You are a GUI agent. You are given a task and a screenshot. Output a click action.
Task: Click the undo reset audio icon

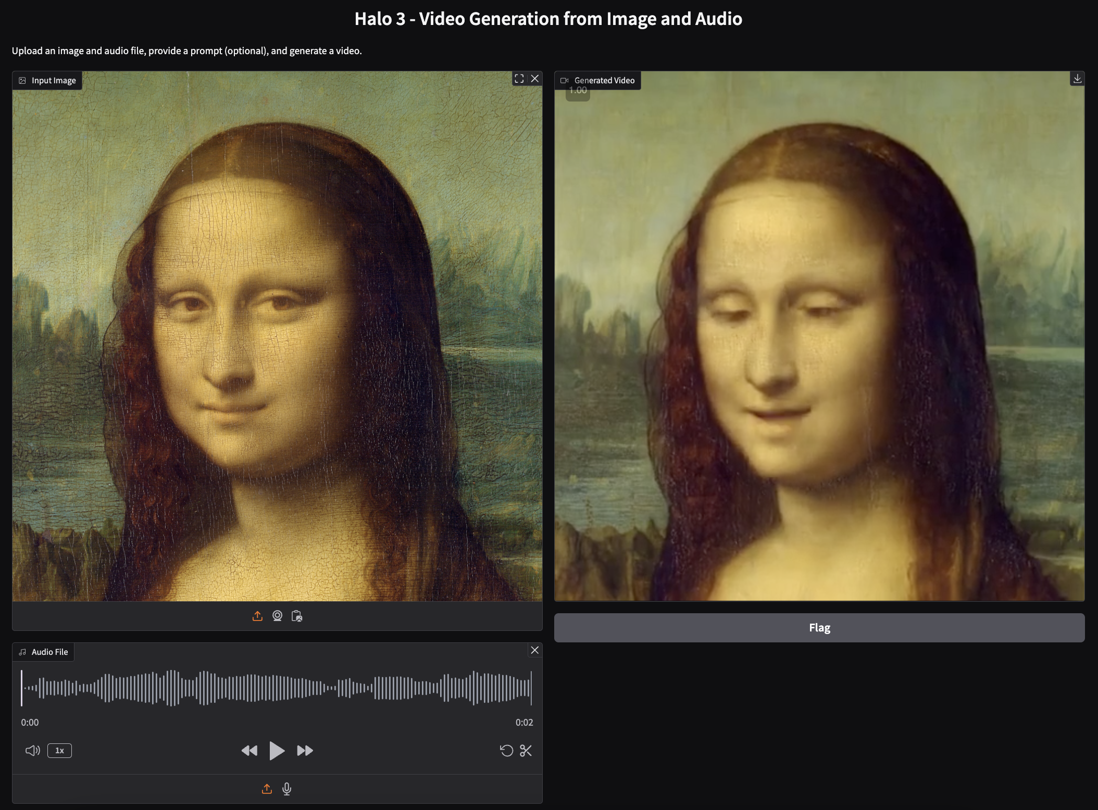coord(506,751)
